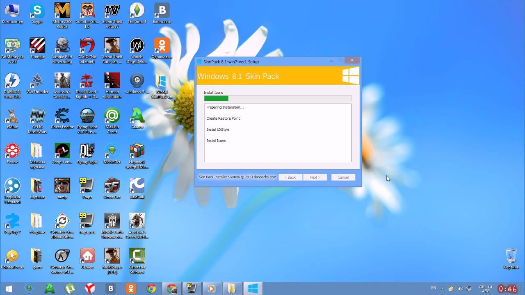Open the Camtasia Studio 8 icon
The width and height of the screenshot is (525, 295).
(137, 261)
